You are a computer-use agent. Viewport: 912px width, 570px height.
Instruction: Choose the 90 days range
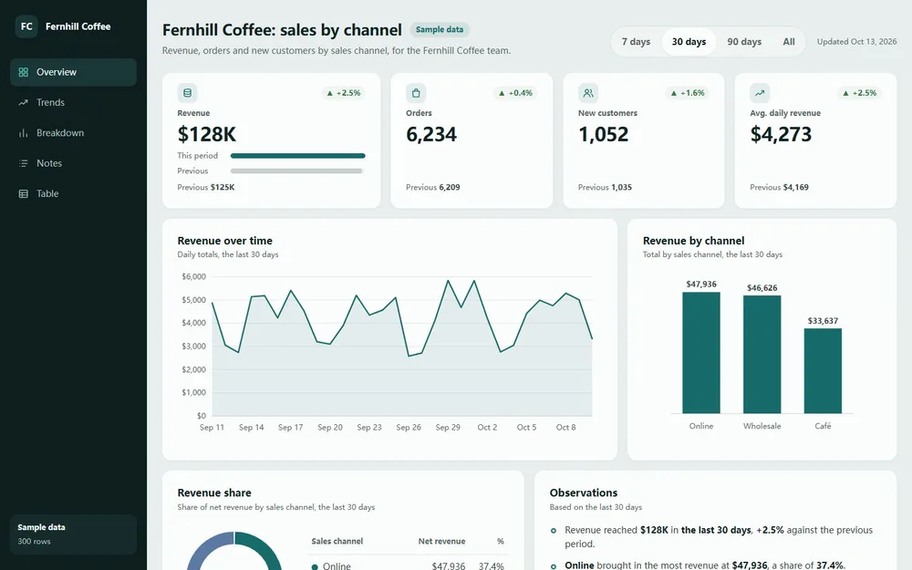tap(744, 42)
